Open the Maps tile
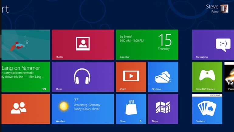The image size is (234, 132). point(163,109)
